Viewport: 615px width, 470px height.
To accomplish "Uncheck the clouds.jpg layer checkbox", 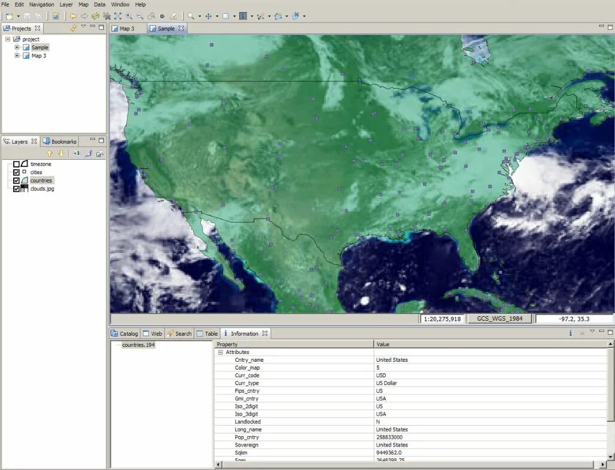I will [17, 189].
